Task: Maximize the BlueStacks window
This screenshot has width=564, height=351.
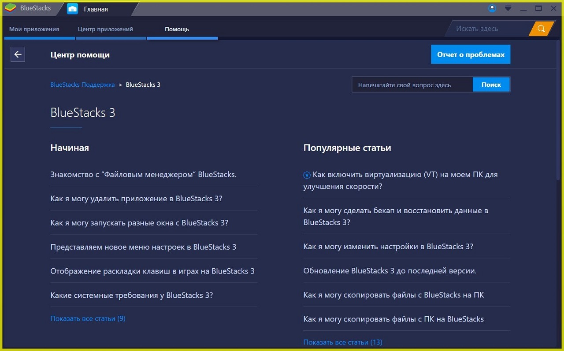Action: tap(538, 8)
